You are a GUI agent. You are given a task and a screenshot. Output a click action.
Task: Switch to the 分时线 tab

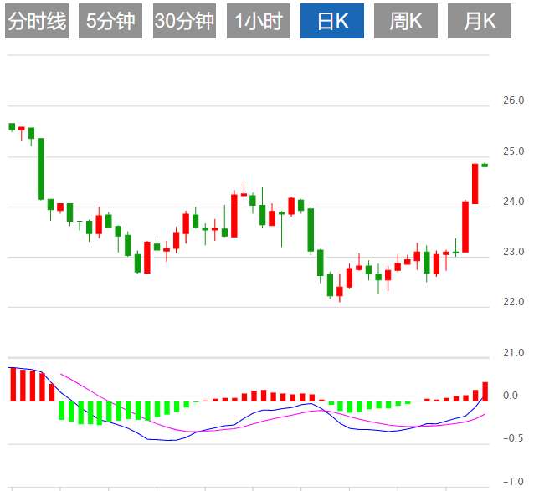click(36, 22)
